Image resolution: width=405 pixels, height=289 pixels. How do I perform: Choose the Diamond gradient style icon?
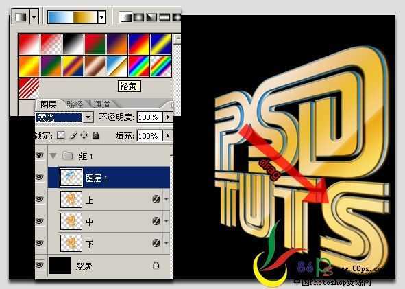176,17
